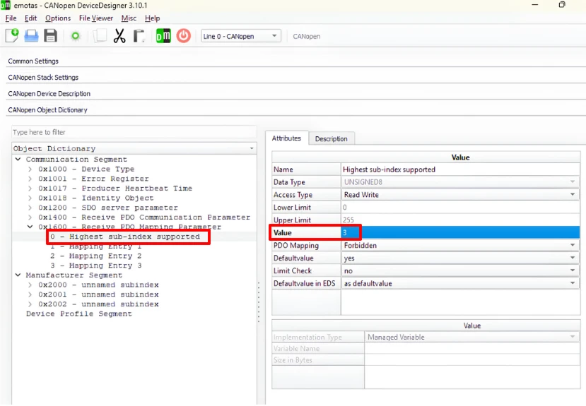Open the Defaultvalue in EDS dropdown

(x=460, y=284)
